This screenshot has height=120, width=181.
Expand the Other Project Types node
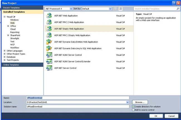click(4, 54)
